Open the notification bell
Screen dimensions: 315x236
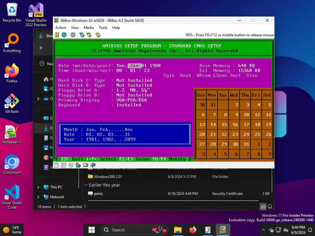[310, 230]
